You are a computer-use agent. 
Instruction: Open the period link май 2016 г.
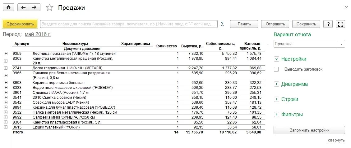pyautogui.click(x=38, y=35)
